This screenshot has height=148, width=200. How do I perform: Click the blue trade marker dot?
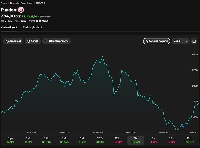click(183, 126)
